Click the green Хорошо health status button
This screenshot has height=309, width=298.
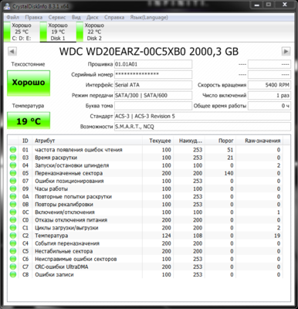click(x=29, y=83)
